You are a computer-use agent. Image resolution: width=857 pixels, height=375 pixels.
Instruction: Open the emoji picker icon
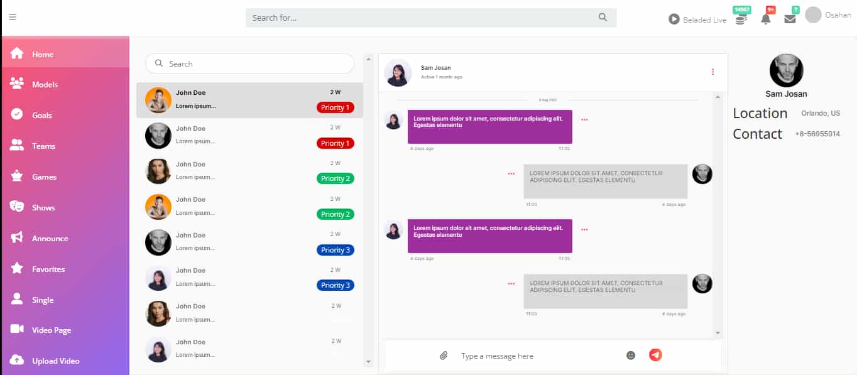pyautogui.click(x=631, y=356)
